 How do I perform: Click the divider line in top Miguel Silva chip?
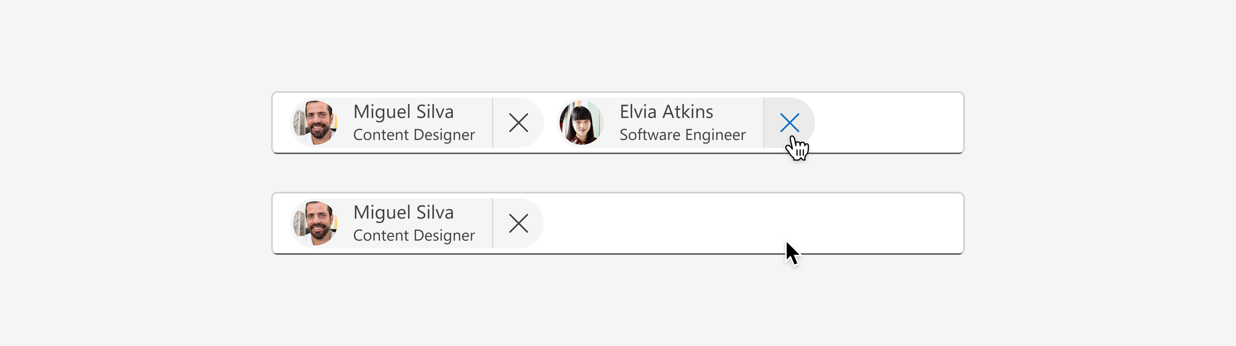(493, 123)
